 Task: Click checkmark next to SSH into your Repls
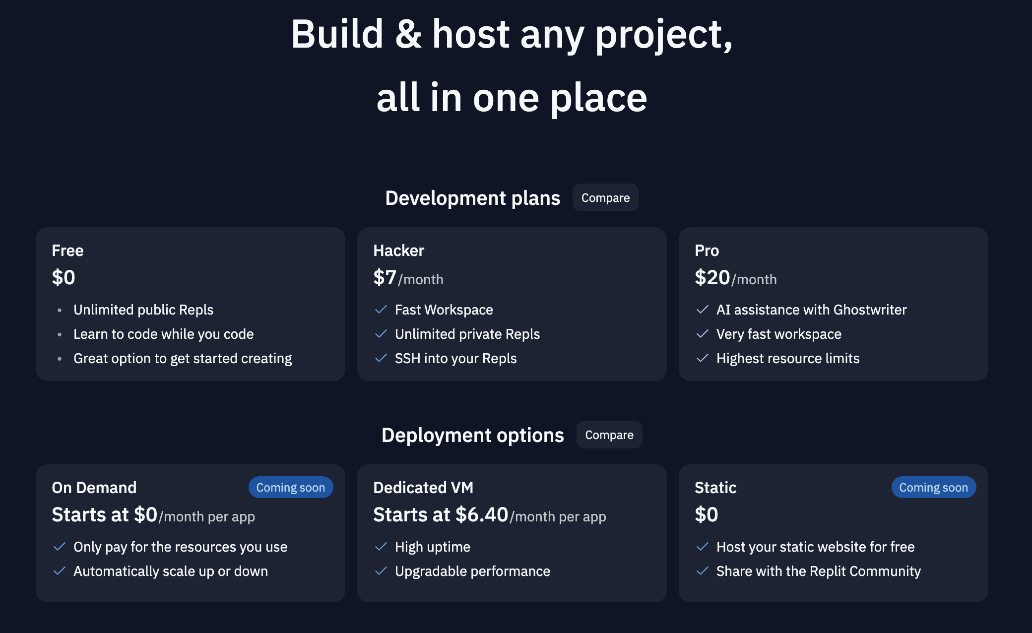[x=381, y=358]
